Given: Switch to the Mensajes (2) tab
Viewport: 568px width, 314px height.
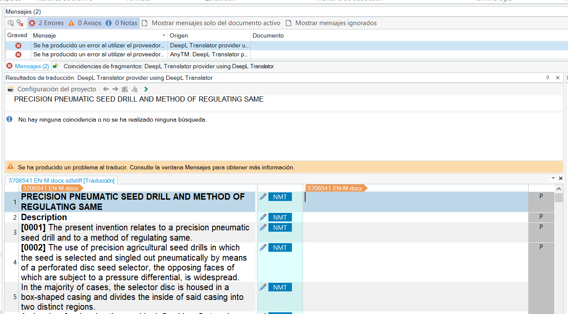Looking at the screenshot, I should pyautogui.click(x=28, y=66).
